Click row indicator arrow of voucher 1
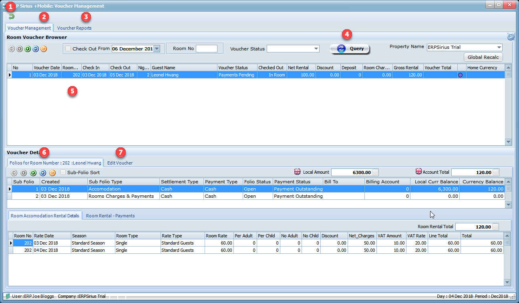The image size is (519, 303). (x=10, y=75)
